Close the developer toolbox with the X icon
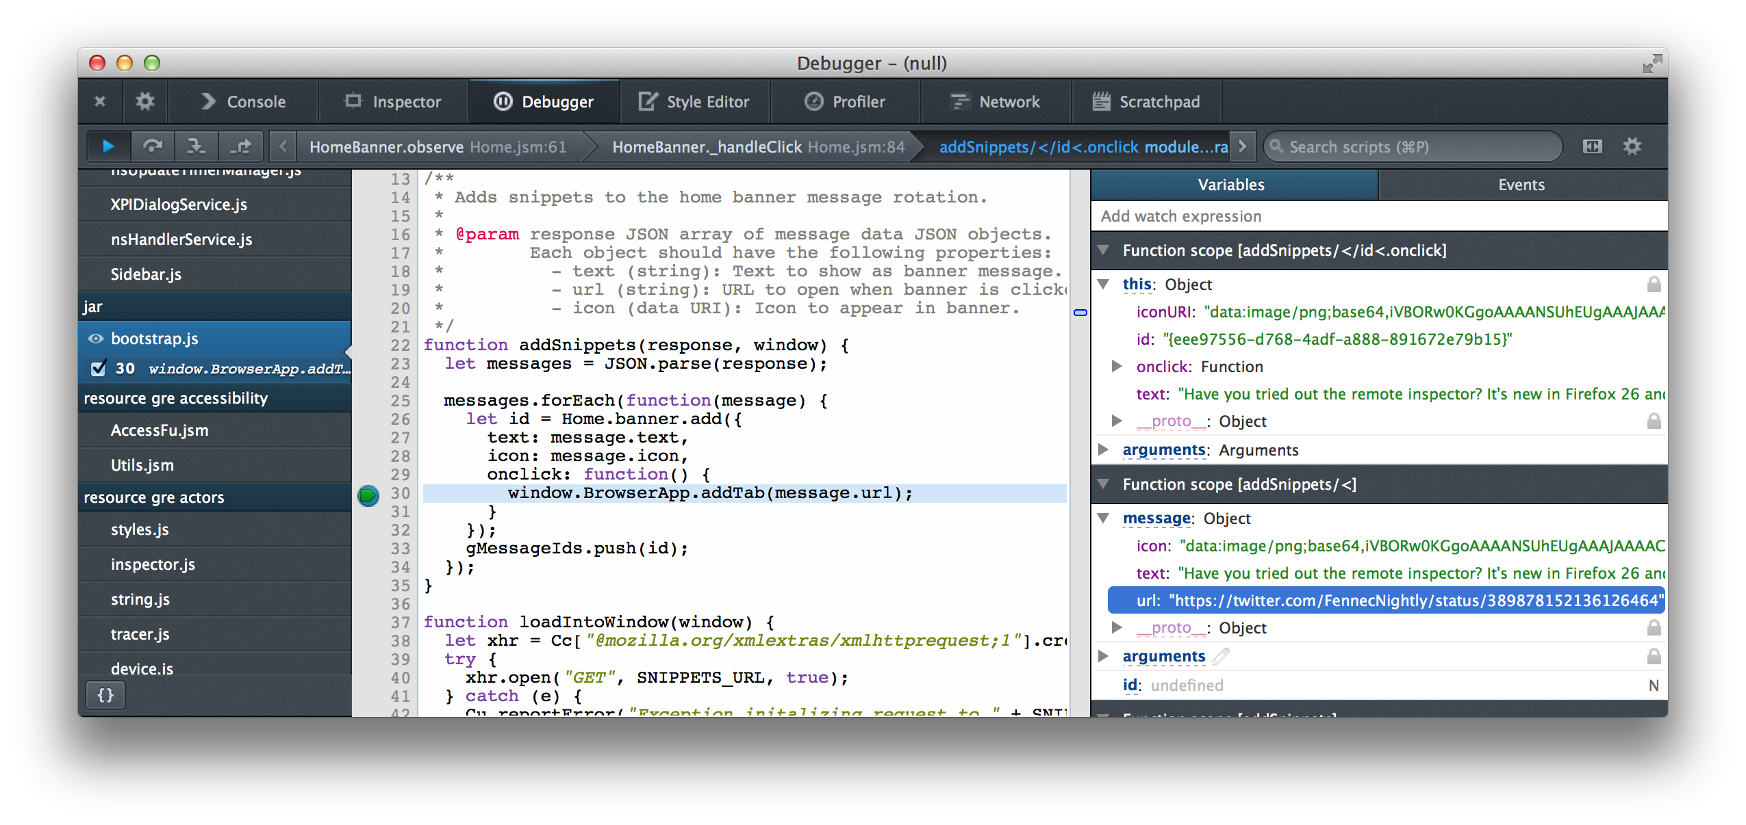1746x825 pixels. coord(100,101)
